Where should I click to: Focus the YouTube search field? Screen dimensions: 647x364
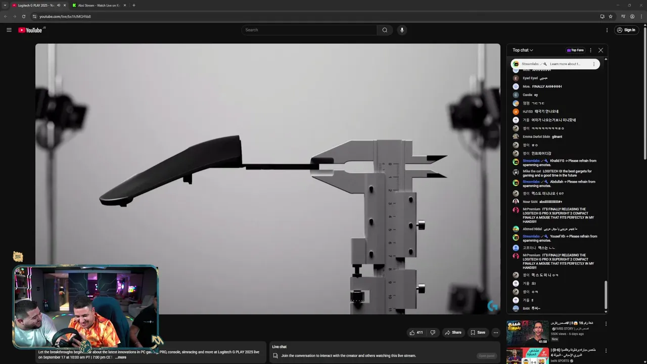[x=309, y=30]
